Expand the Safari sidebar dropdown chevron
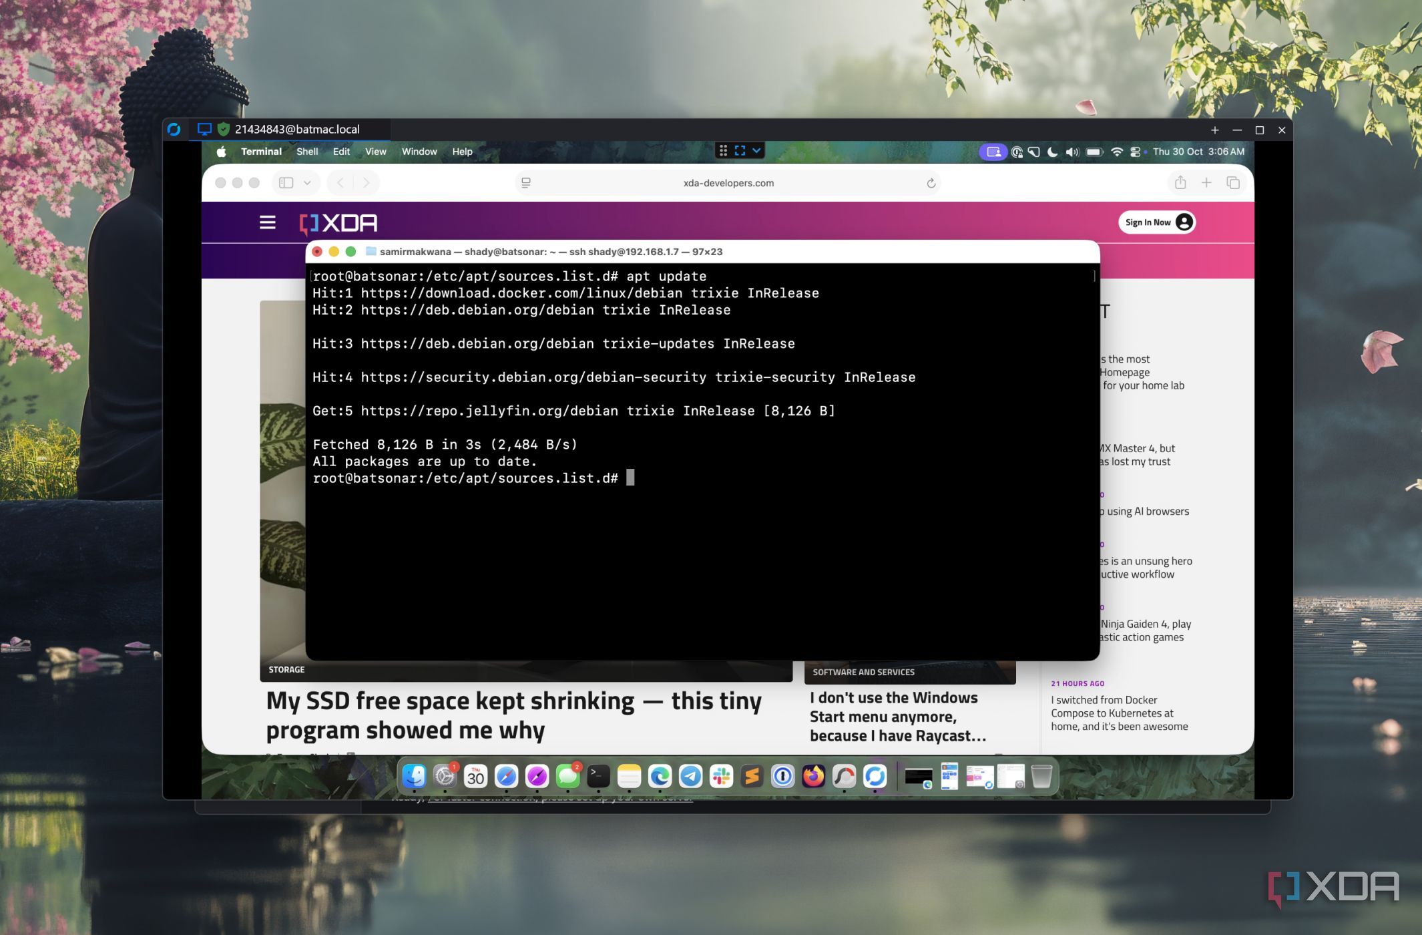The height and width of the screenshot is (935, 1422). tap(307, 182)
